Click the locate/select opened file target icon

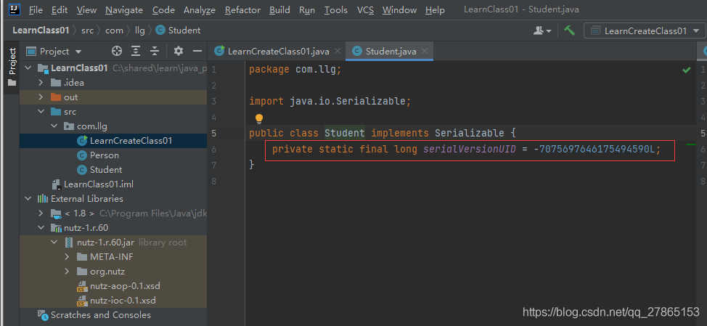(117, 51)
